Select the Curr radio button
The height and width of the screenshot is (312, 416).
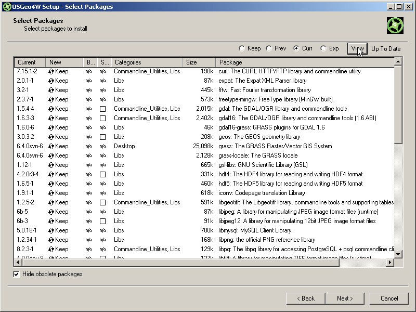[296, 48]
